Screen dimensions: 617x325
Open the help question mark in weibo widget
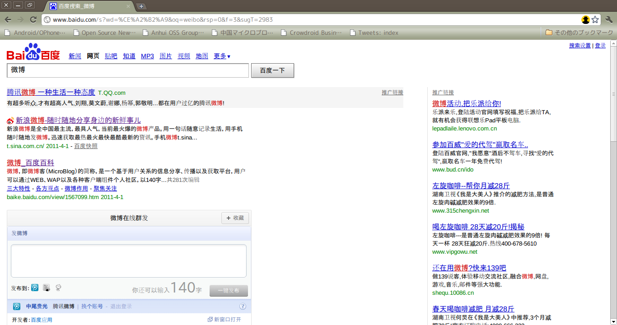[243, 306]
